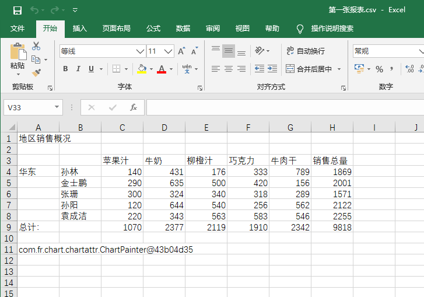This screenshot has height=297, width=424.
Task: Switch to the 视图 tab
Action: (x=242, y=29)
